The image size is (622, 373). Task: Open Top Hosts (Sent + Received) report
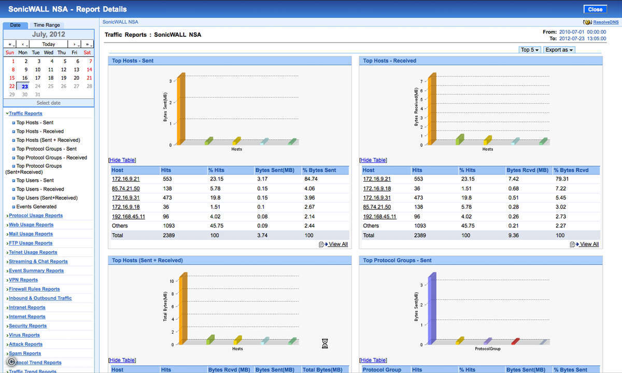click(x=48, y=140)
